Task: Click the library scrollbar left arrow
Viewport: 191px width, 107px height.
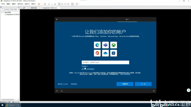Action: pos(1,100)
